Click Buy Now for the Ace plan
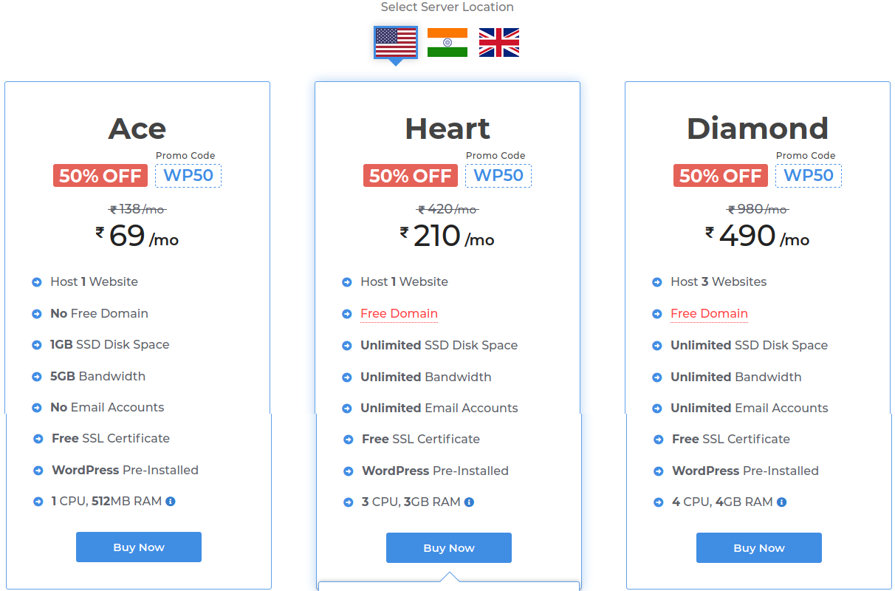The height and width of the screenshot is (591, 895). click(139, 547)
